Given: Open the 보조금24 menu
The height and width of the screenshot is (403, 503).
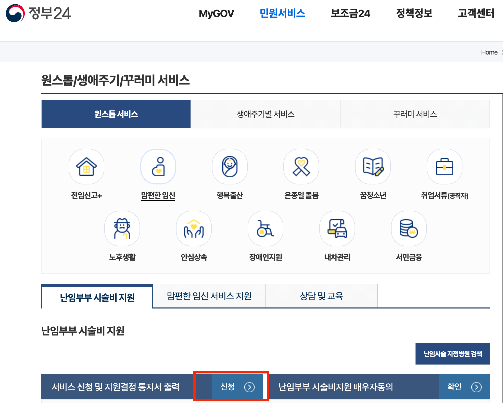Looking at the screenshot, I should 350,13.
